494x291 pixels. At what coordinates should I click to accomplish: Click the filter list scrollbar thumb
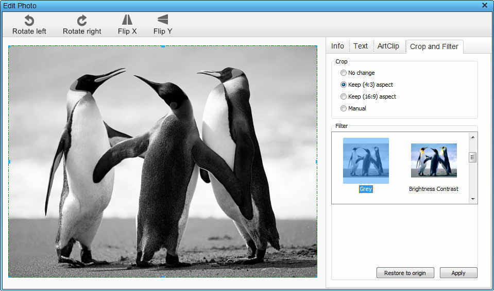(472, 157)
